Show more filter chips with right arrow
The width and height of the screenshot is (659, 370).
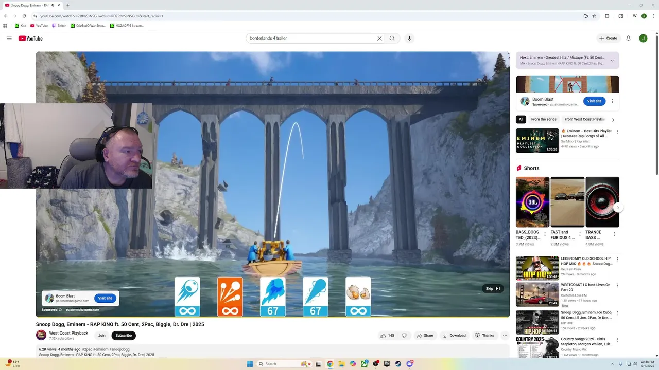[x=613, y=120]
